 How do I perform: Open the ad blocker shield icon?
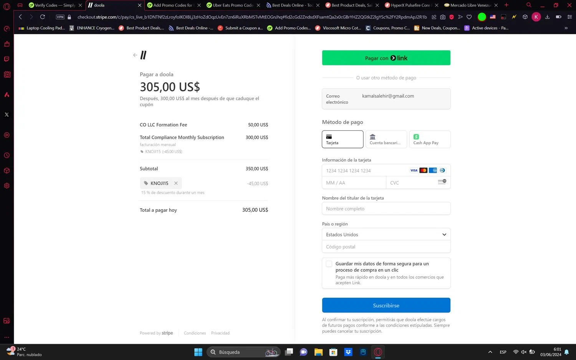point(452,17)
